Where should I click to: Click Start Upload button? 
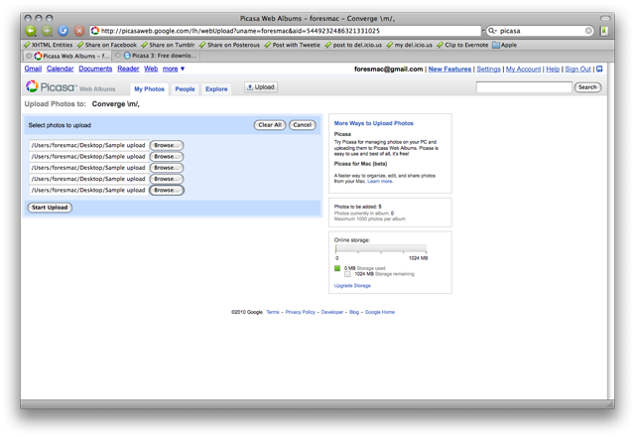pos(50,208)
